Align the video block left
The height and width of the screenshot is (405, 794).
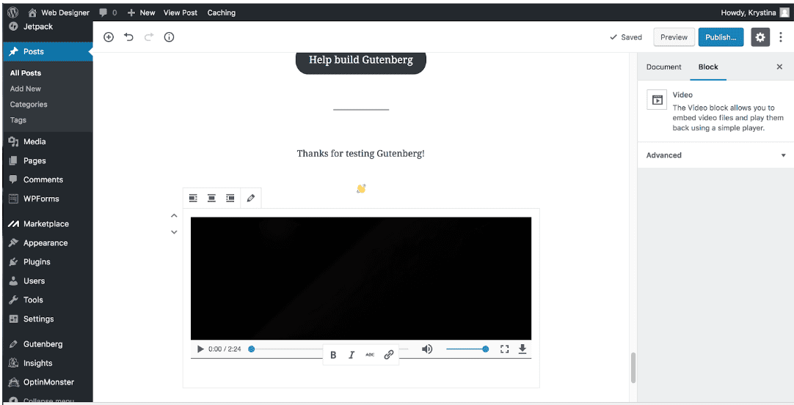(193, 198)
